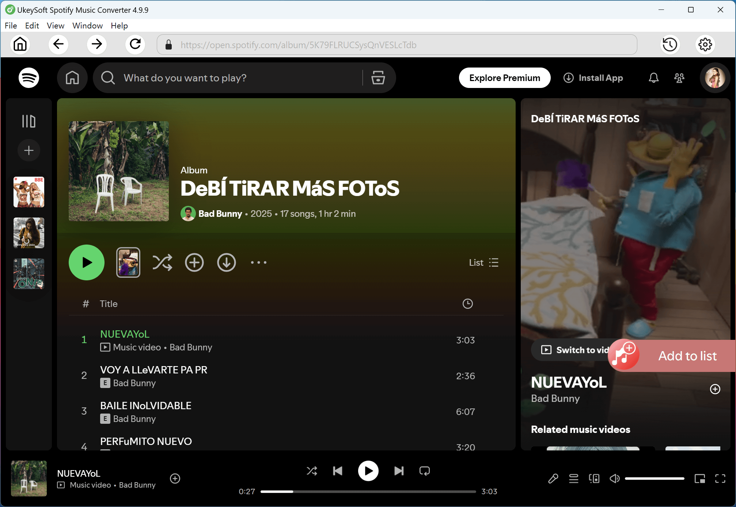Viewport: 736px width, 507px height.
Task: Click the album download arrow icon
Action: pyautogui.click(x=226, y=262)
